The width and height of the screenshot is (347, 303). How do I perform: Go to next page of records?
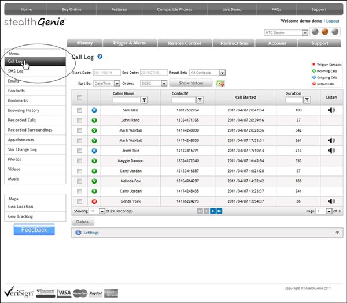click(213, 211)
